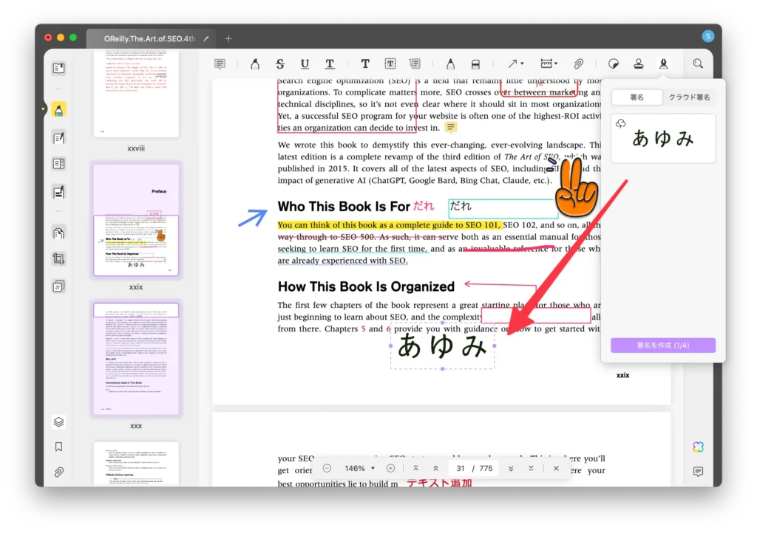This screenshot has height=533, width=757.
Task: Expand the measurement ruler tool dropdown
Action: 549,64
